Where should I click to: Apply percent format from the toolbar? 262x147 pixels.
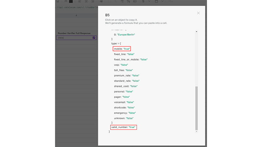click(128, 1)
